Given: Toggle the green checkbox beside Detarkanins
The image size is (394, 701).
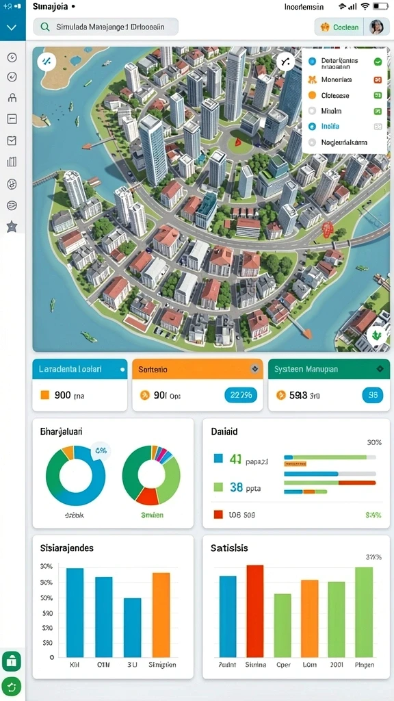Looking at the screenshot, I should pos(378,62).
